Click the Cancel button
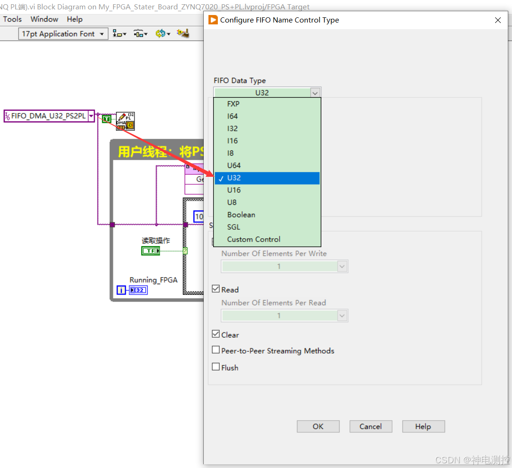Screen dimensions: 512x468 point(371,426)
